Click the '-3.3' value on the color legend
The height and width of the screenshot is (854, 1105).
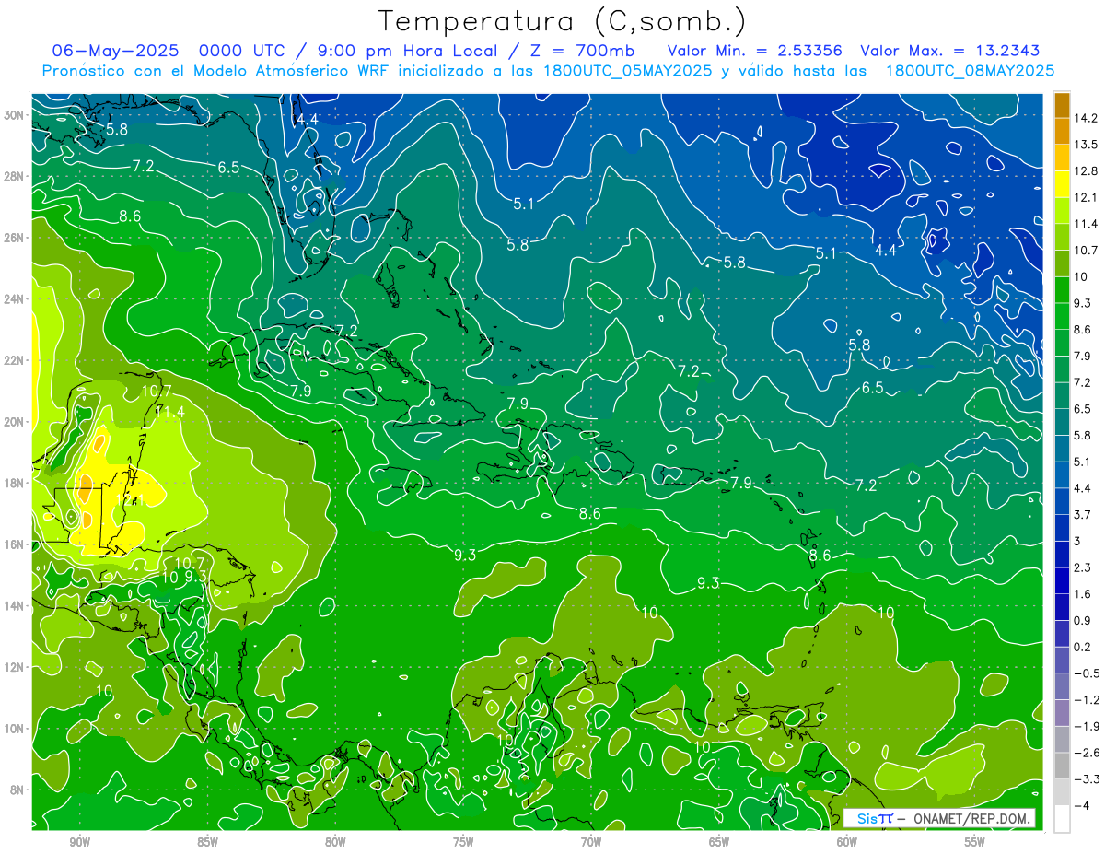(x=1087, y=779)
